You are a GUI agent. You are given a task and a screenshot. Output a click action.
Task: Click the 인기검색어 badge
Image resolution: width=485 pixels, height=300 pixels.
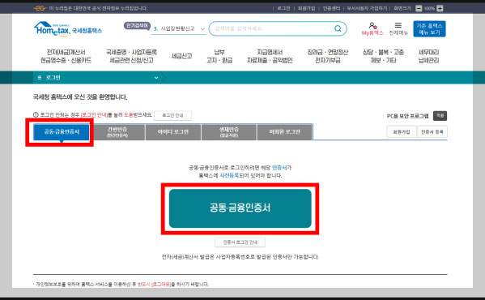[x=137, y=25]
